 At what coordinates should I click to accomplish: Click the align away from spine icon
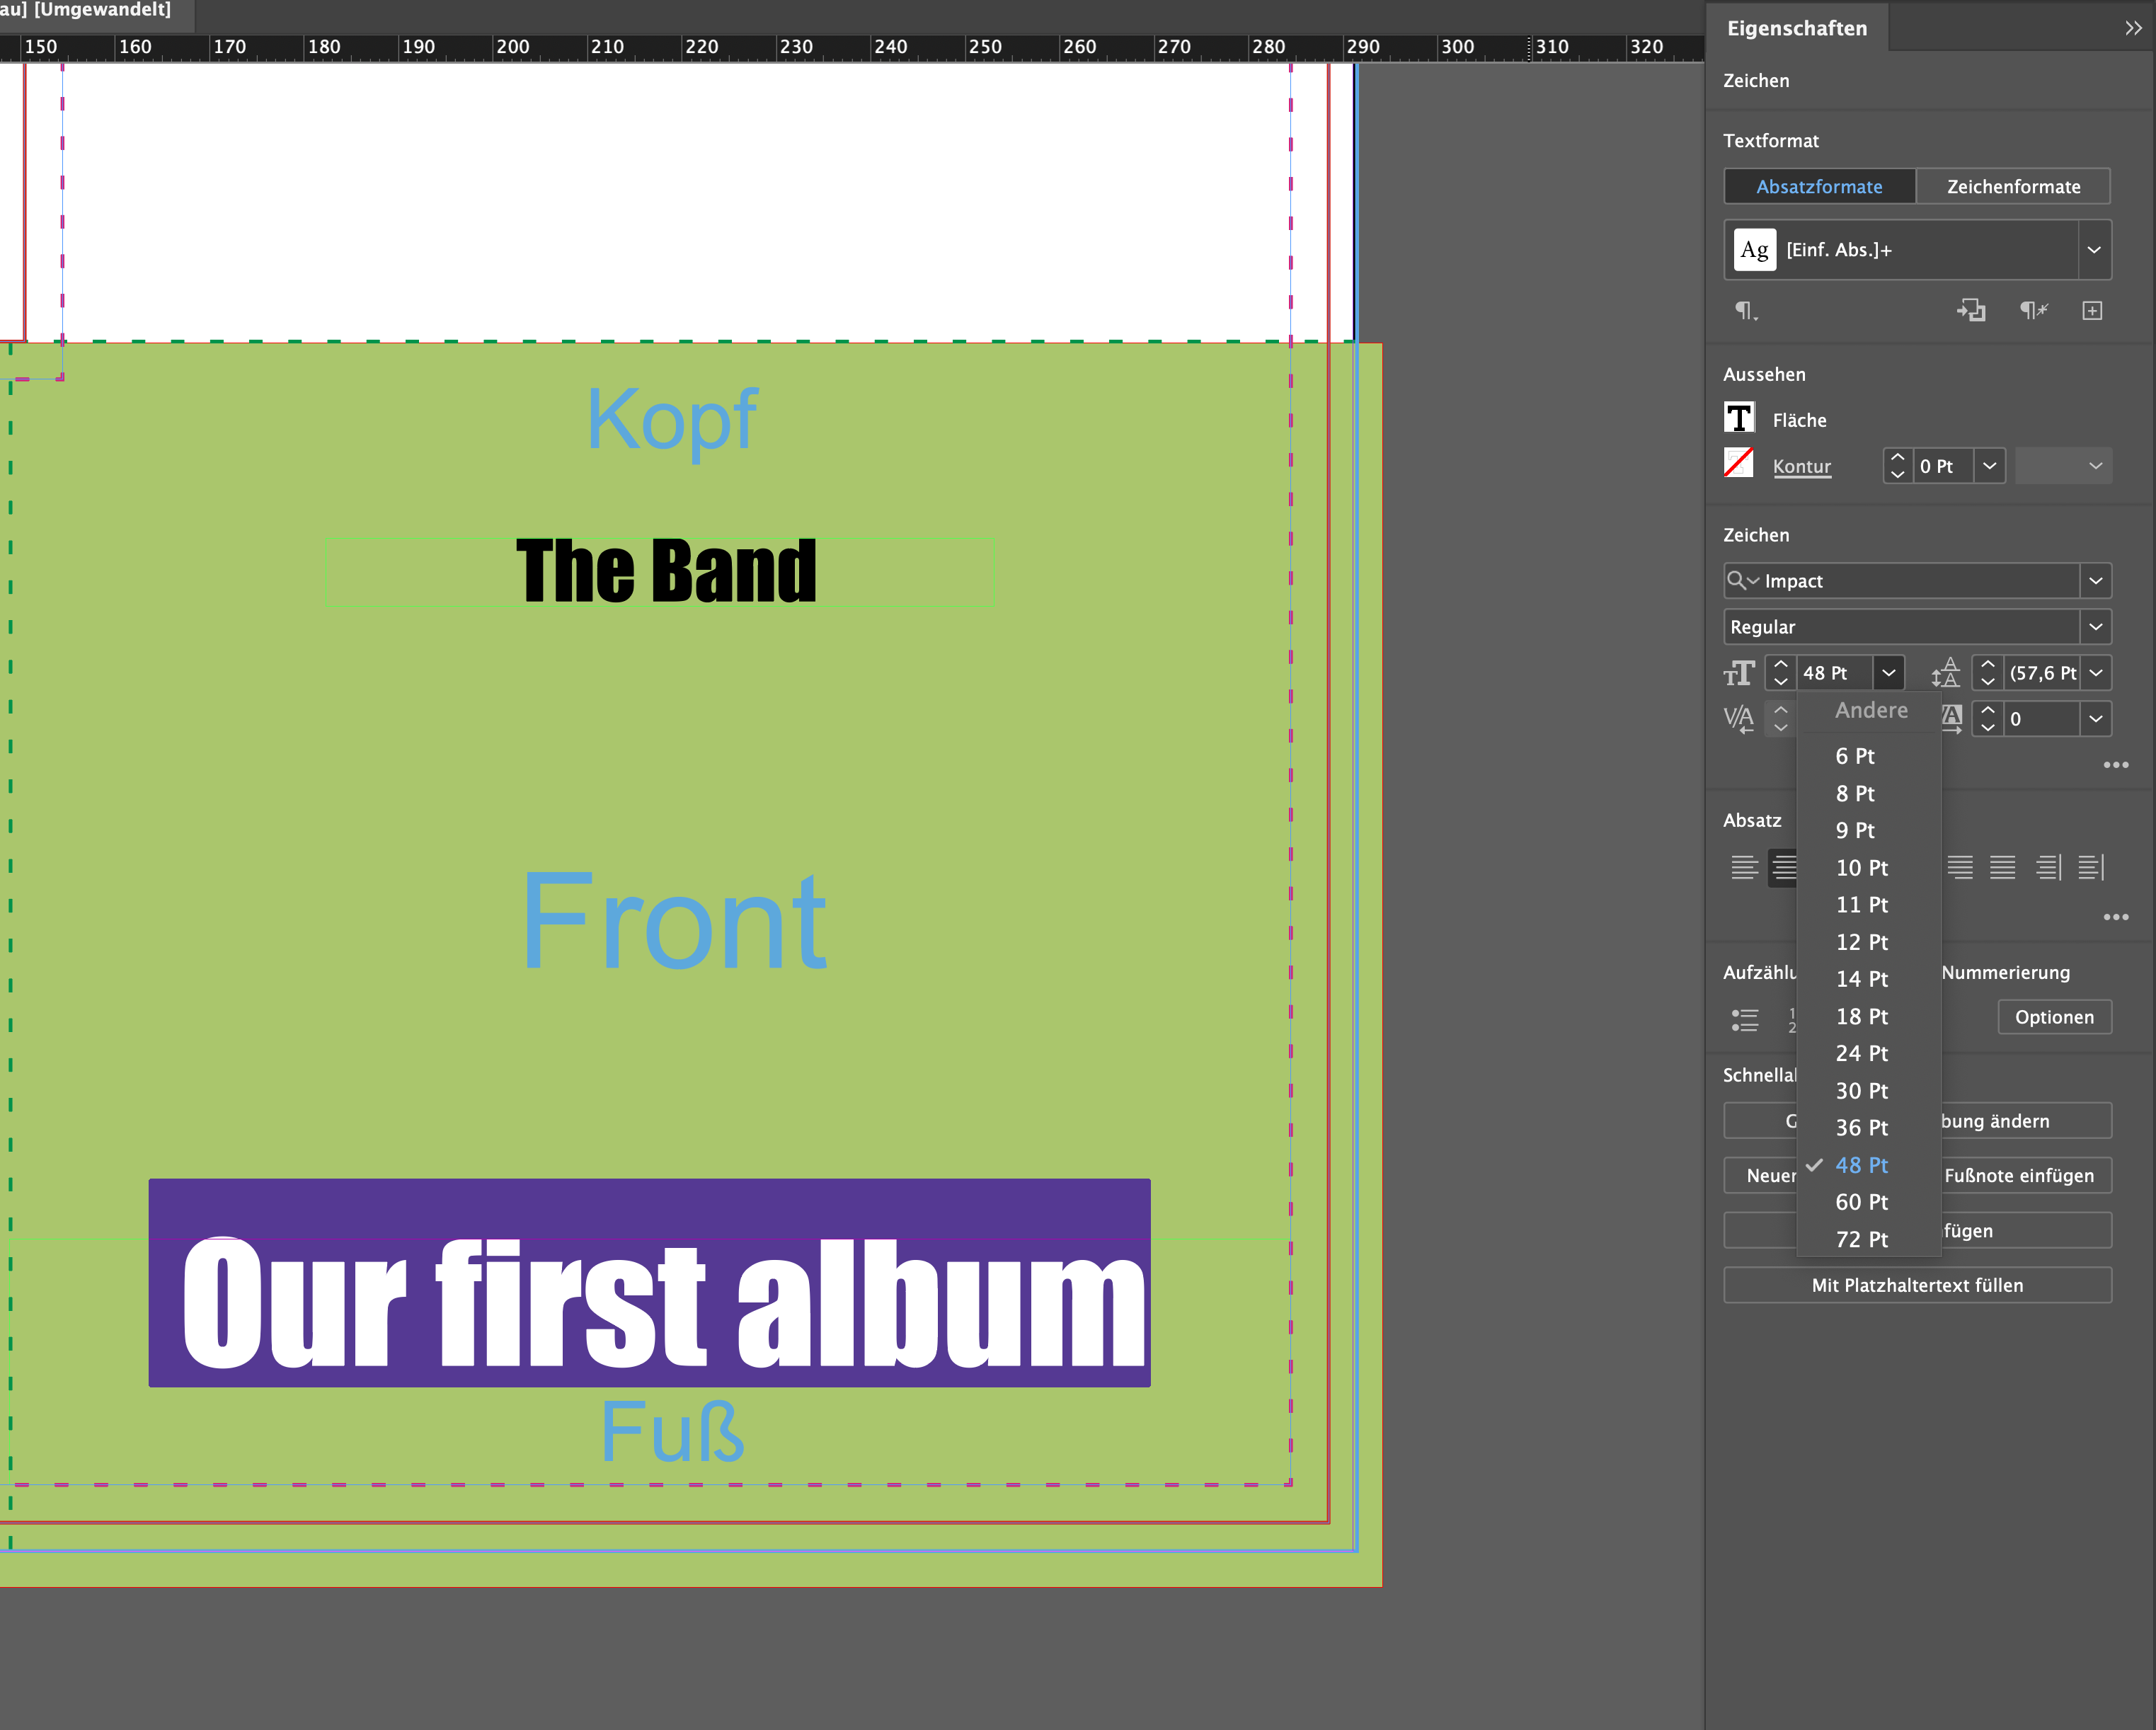2091,867
